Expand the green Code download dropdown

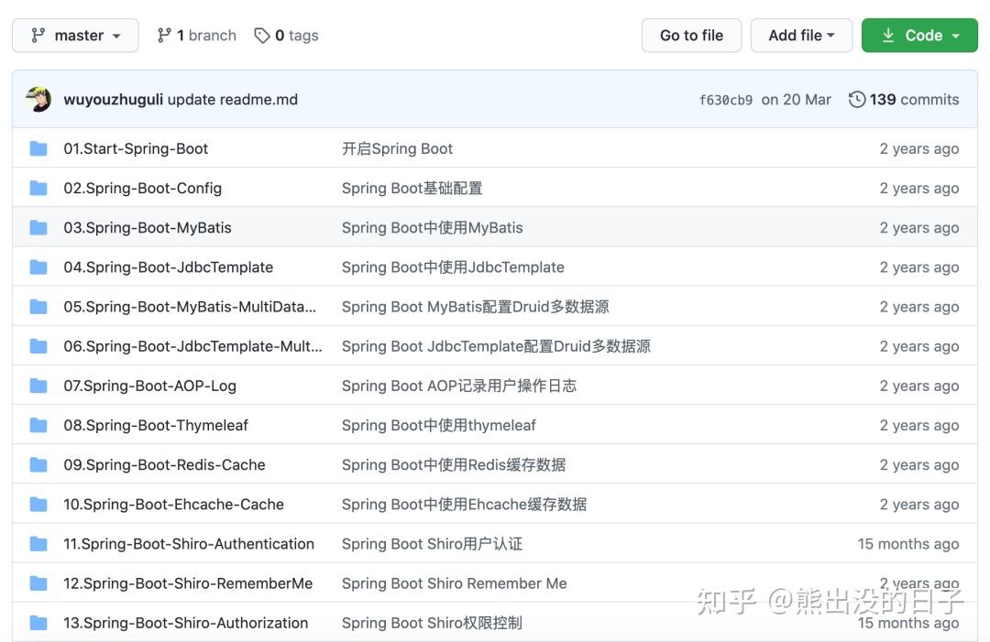(x=919, y=35)
